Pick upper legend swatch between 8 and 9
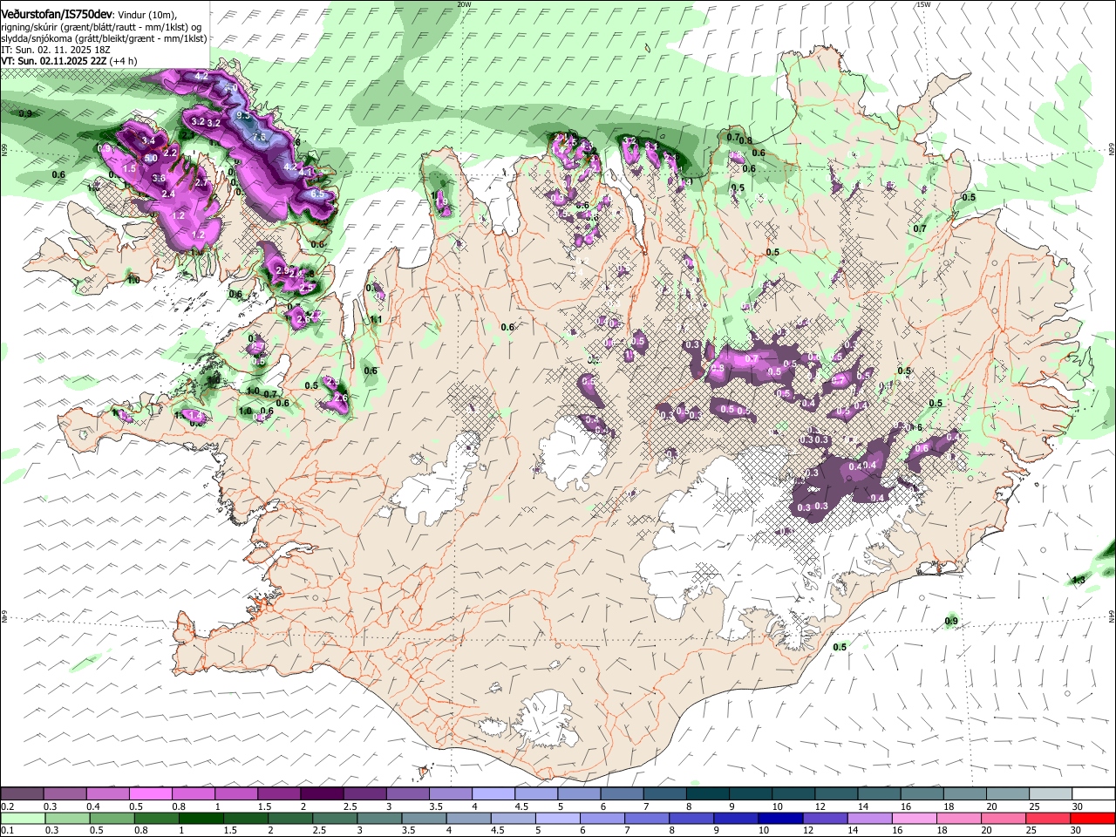 (708, 794)
